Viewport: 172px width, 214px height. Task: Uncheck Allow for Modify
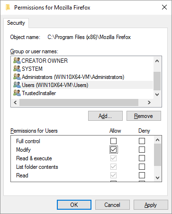(113, 149)
